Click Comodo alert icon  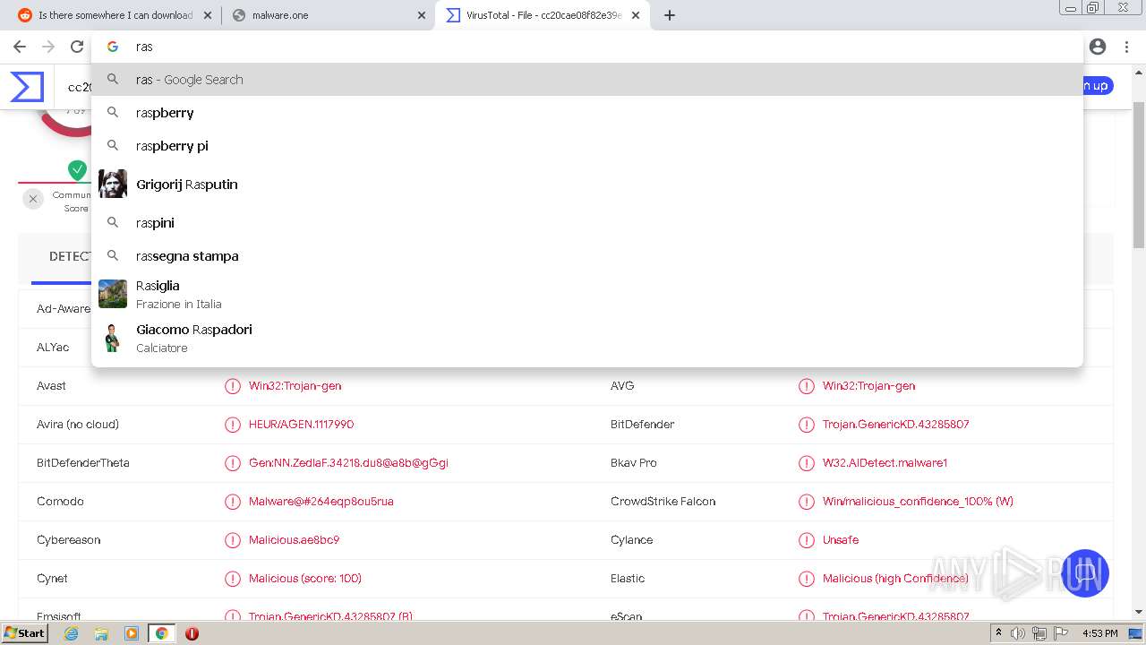[233, 502]
